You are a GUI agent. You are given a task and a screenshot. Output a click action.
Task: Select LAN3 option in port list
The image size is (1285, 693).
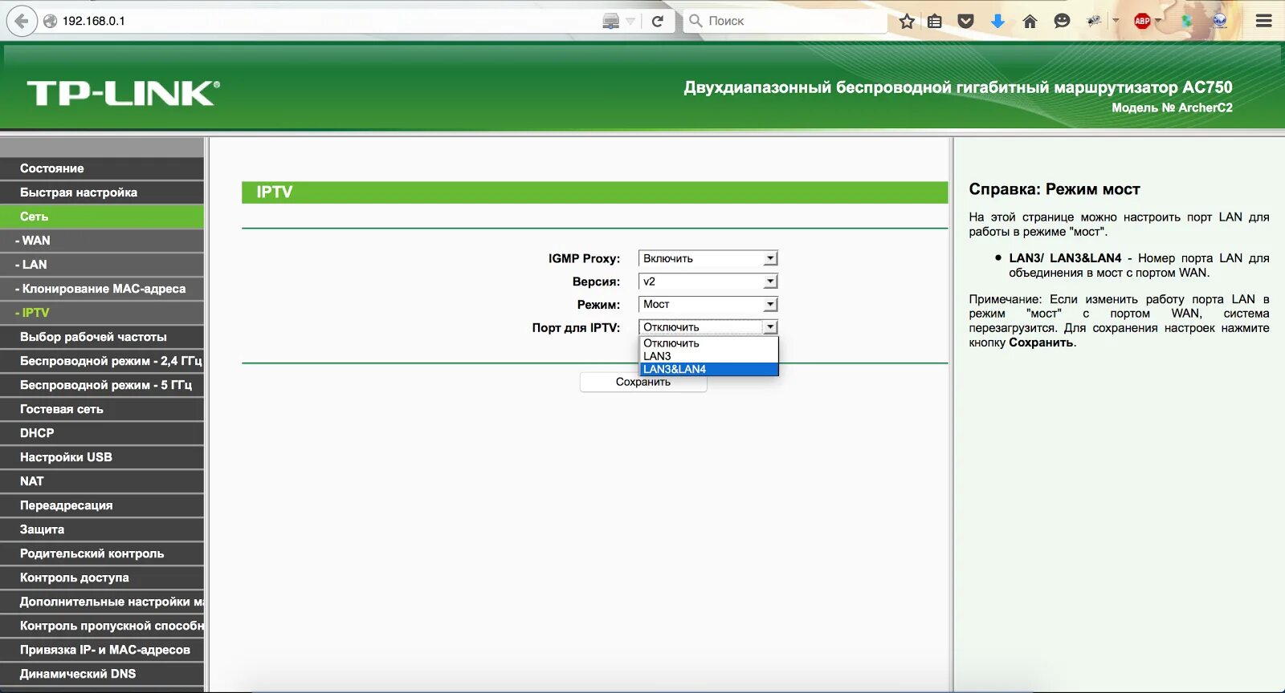tap(708, 356)
